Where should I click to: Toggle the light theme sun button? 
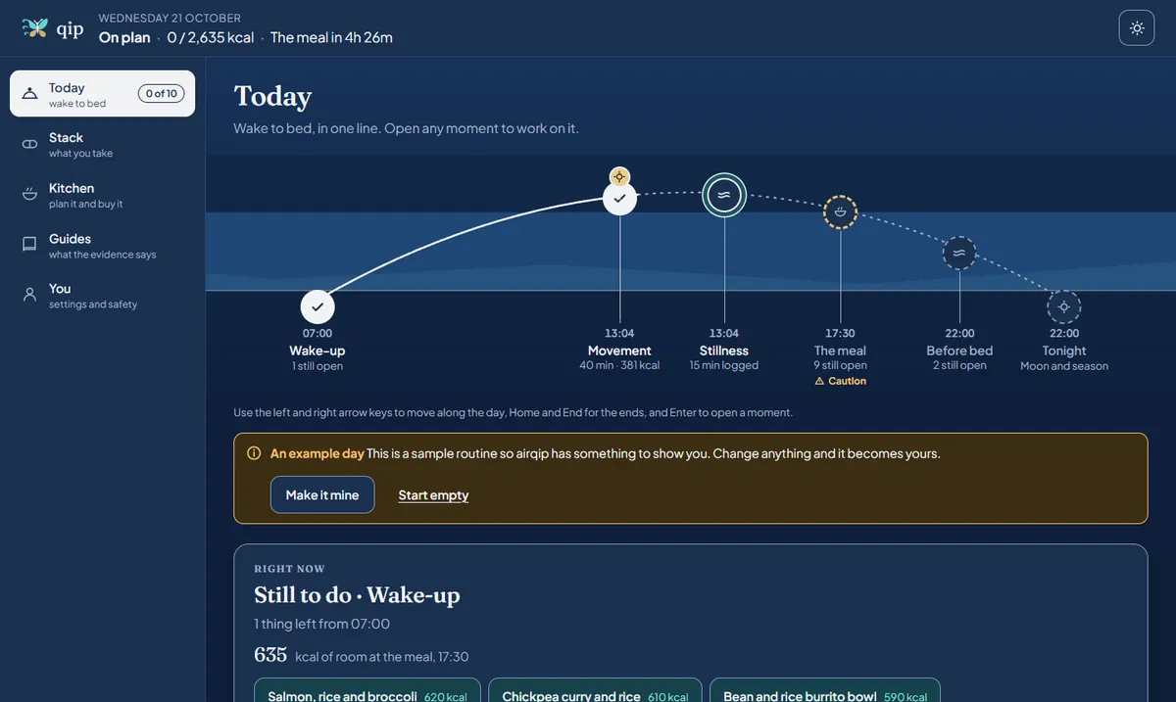(1137, 27)
